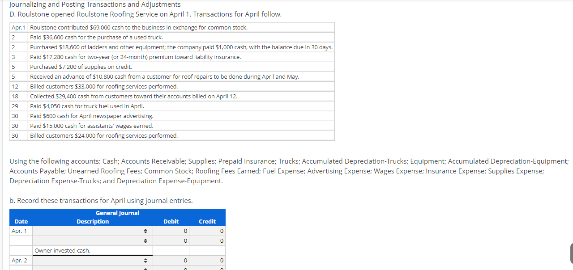Click the Description column header
Viewport: 573px width, 270px height.
tap(92, 221)
